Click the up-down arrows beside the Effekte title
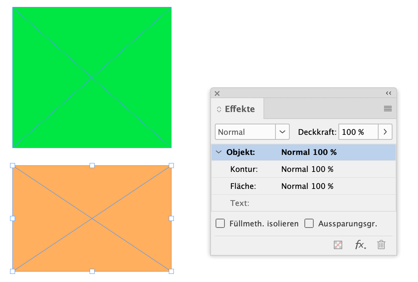The width and height of the screenshot is (418, 282). click(x=219, y=109)
